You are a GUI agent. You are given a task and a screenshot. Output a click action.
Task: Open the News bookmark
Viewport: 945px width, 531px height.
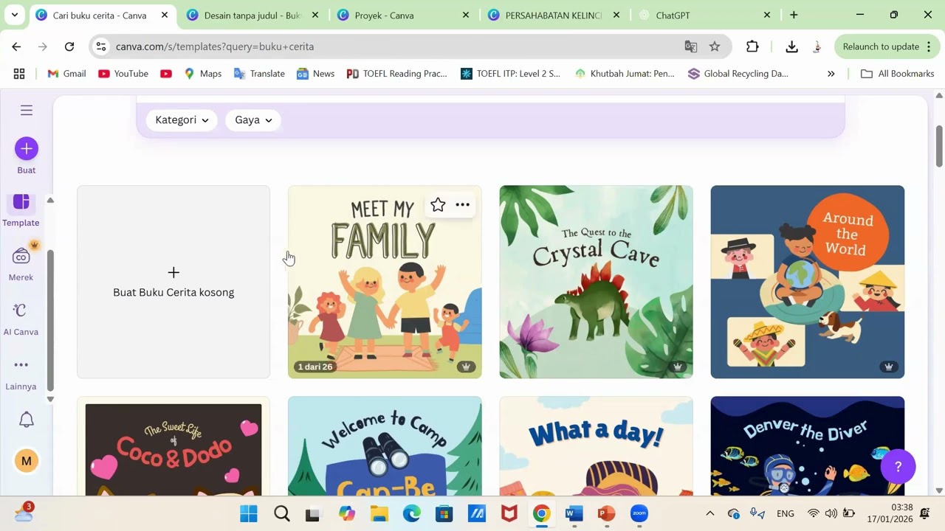click(315, 74)
